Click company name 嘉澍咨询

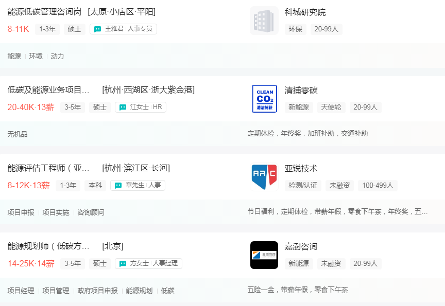(x=301, y=247)
